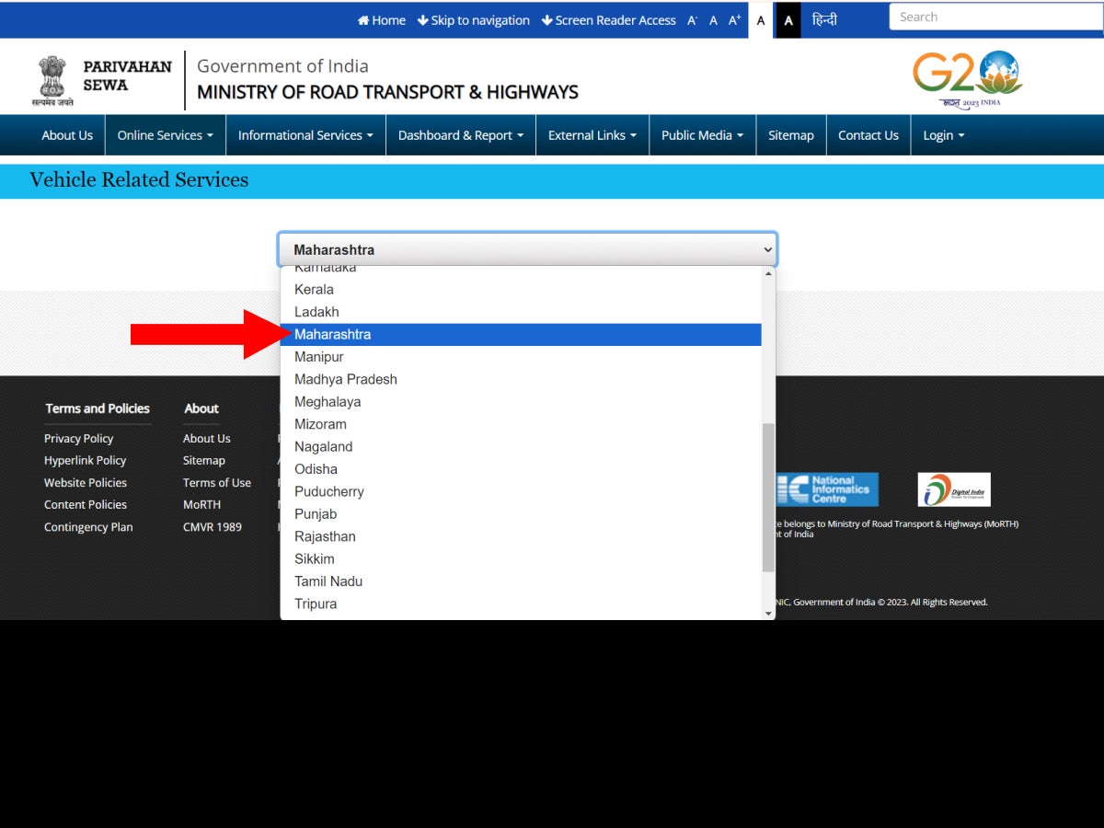Click the Digital India logo
1104x828 pixels.
[954, 489]
